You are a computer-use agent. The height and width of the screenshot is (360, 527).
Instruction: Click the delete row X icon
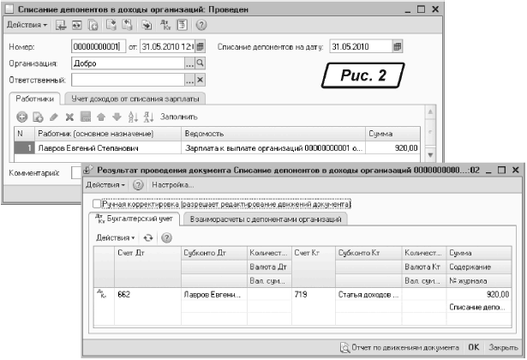pyautogui.click(x=69, y=116)
